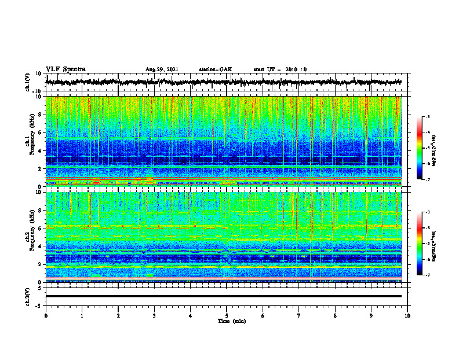Click inside the ch.1 spectrogram panel

[x=224, y=141]
